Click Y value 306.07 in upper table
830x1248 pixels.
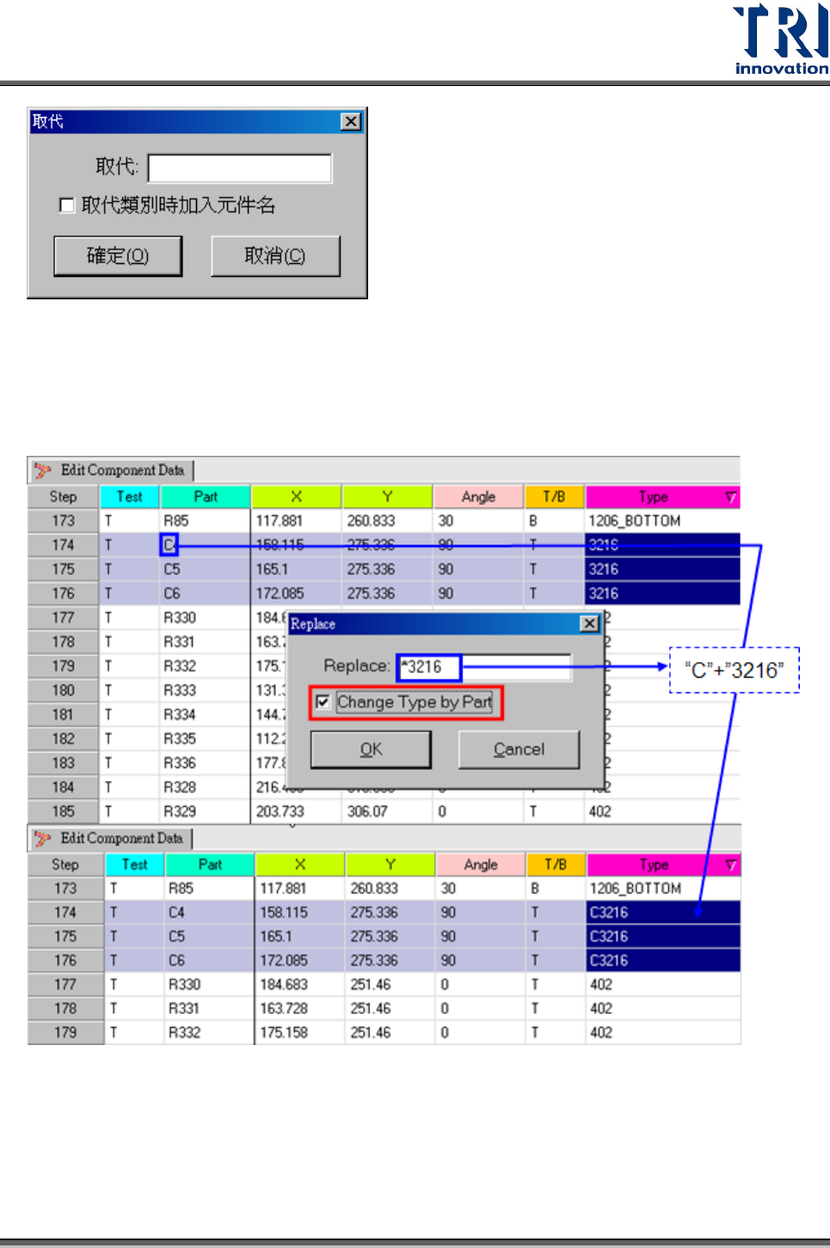[388, 812]
